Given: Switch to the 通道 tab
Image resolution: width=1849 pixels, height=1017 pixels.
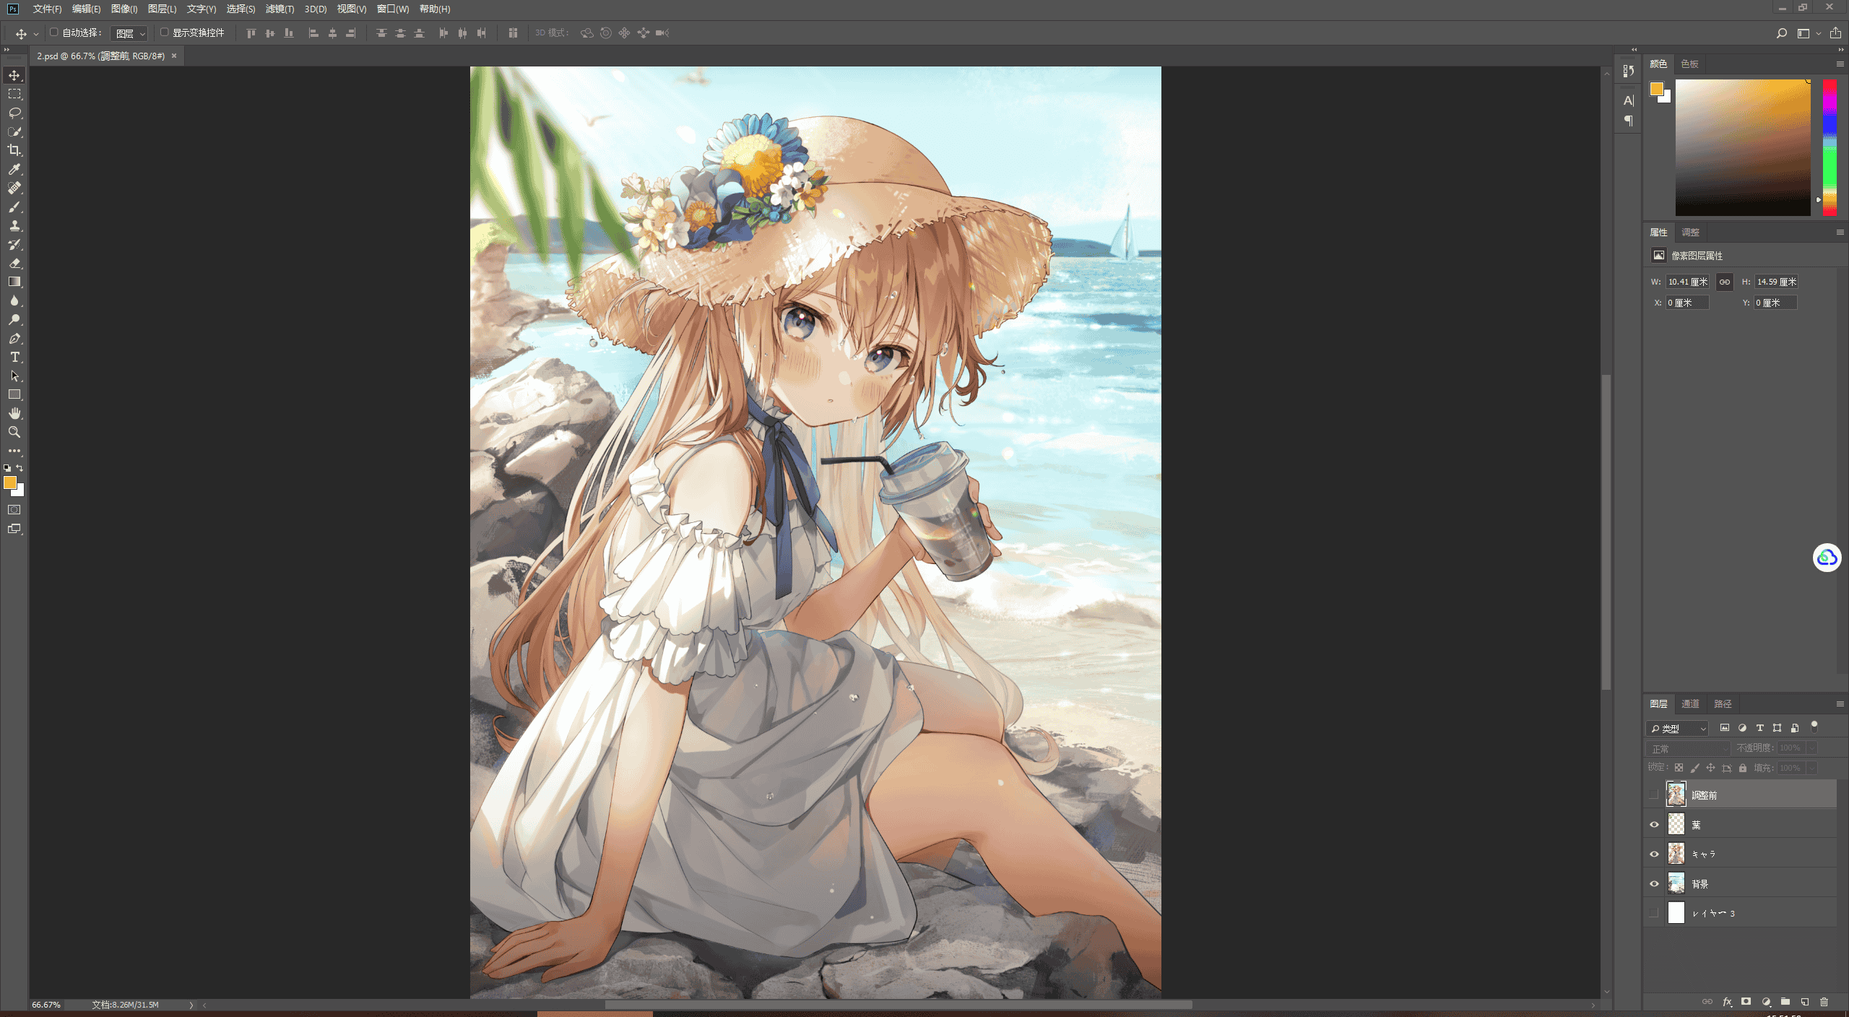Looking at the screenshot, I should pos(1690,704).
